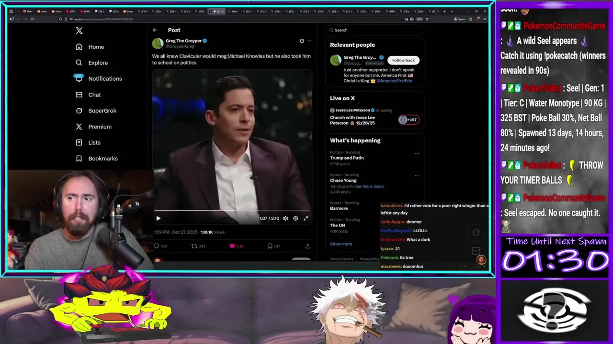Click the Bookmarks ribbon icon in sidebar
This screenshot has height=344, width=613.
pyautogui.click(x=79, y=158)
